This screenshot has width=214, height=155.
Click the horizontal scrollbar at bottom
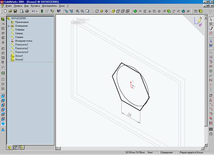(131, 148)
